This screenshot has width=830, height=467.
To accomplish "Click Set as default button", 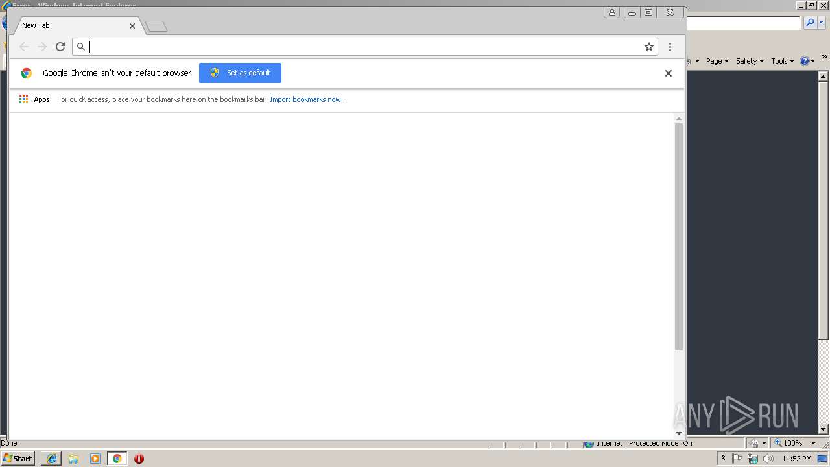I will pyautogui.click(x=240, y=73).
